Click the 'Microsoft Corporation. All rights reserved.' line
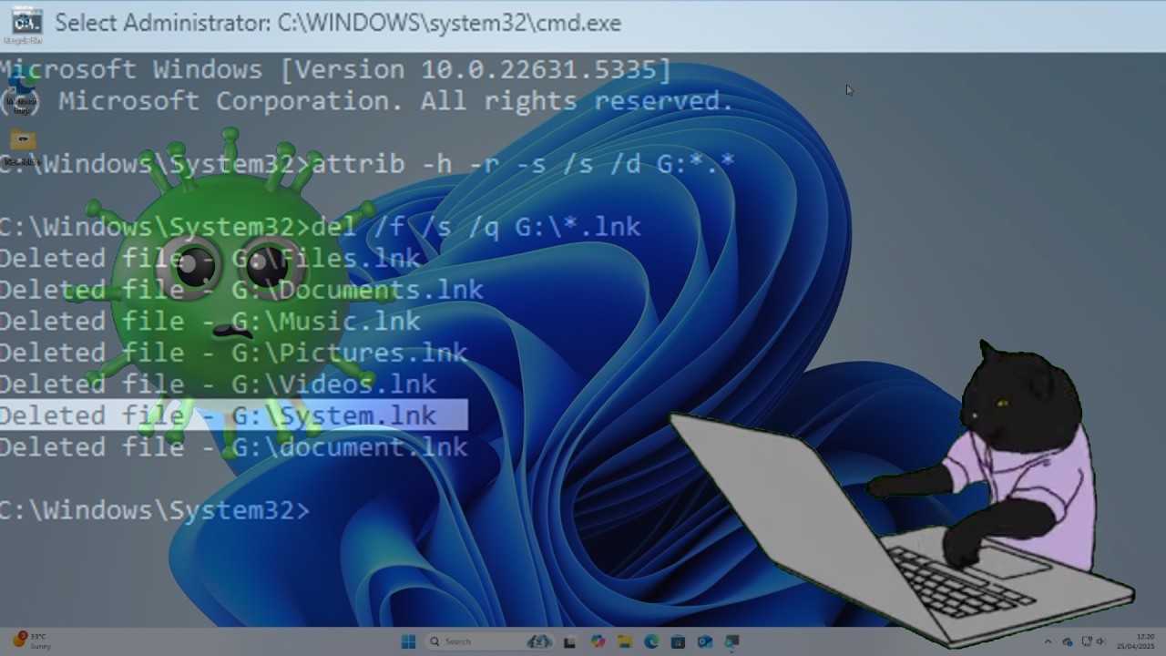Viewport: 1166px width, 656px height. coord(367,100)
